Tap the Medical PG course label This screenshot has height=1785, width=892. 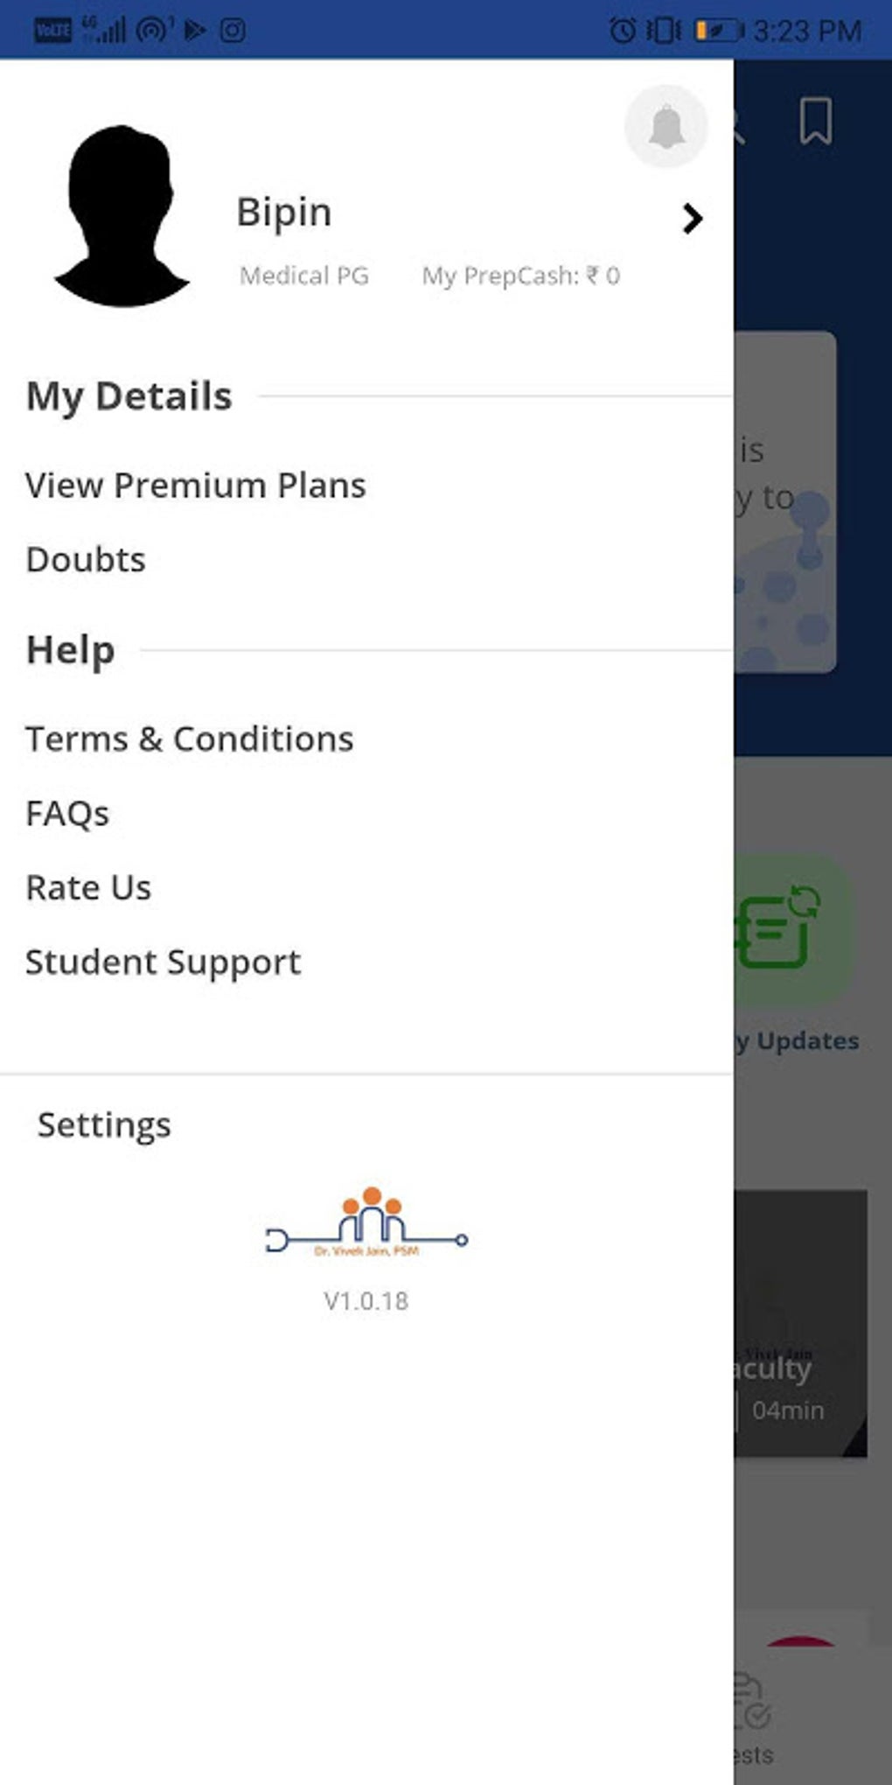tap(304, 276)
